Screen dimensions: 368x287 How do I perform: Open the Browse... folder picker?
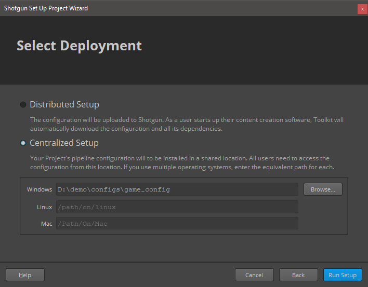(323, 189)
